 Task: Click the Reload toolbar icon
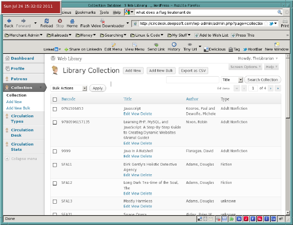coord(47,21)
